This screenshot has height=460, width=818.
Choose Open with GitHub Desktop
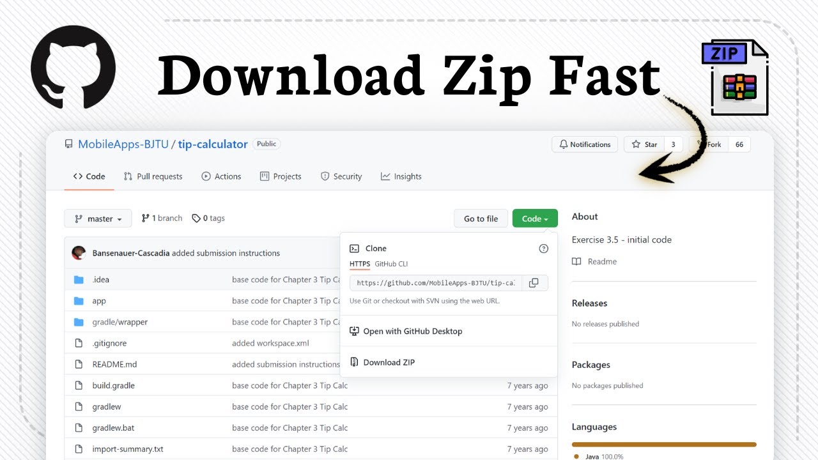[413, 331]
